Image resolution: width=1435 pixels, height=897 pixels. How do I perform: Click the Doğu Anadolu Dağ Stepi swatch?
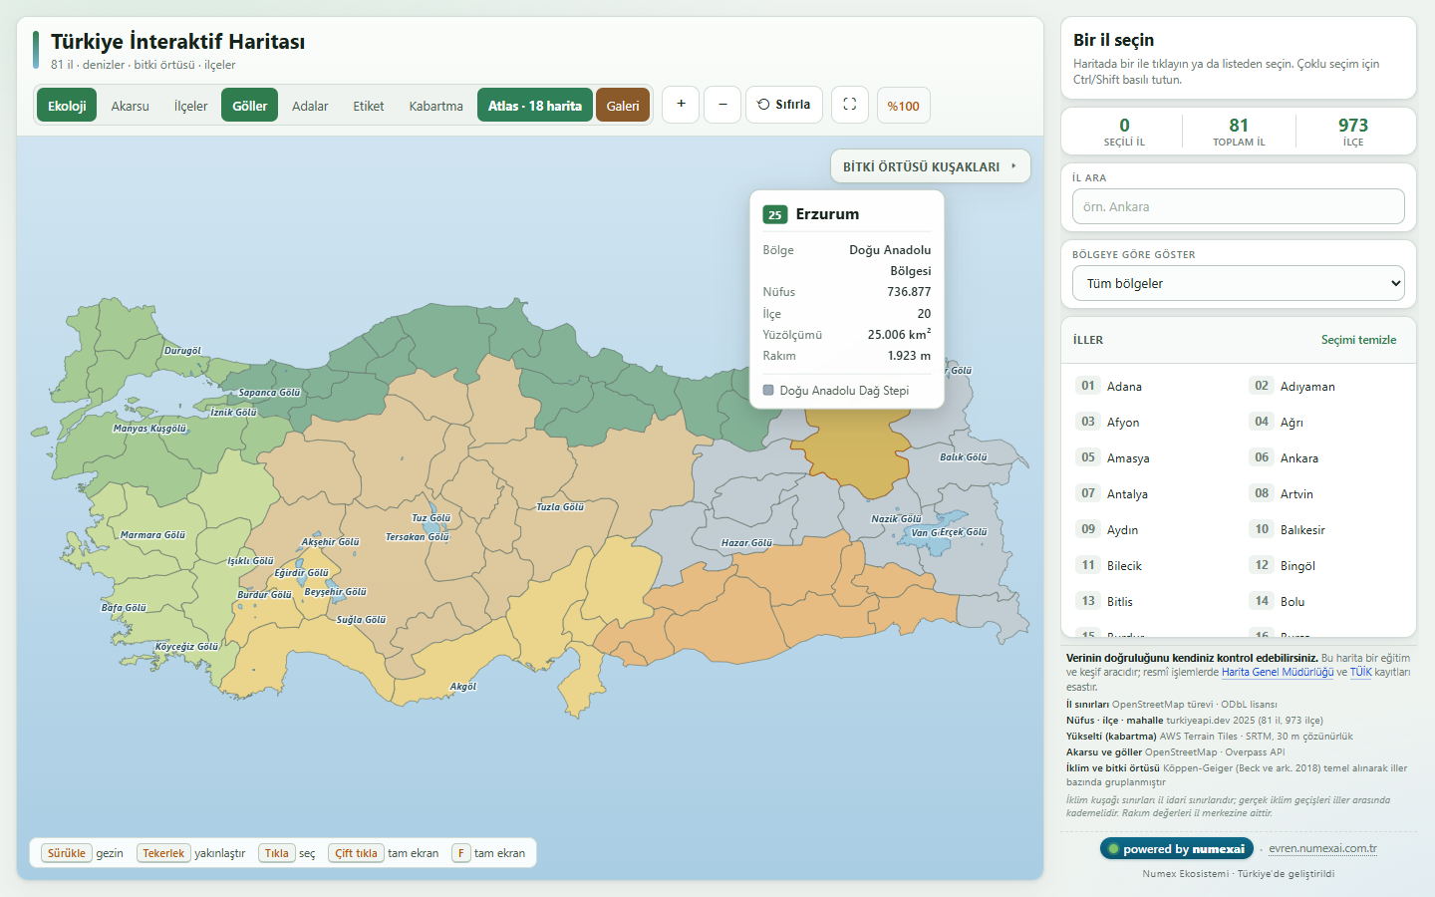(x=768, y=391)
